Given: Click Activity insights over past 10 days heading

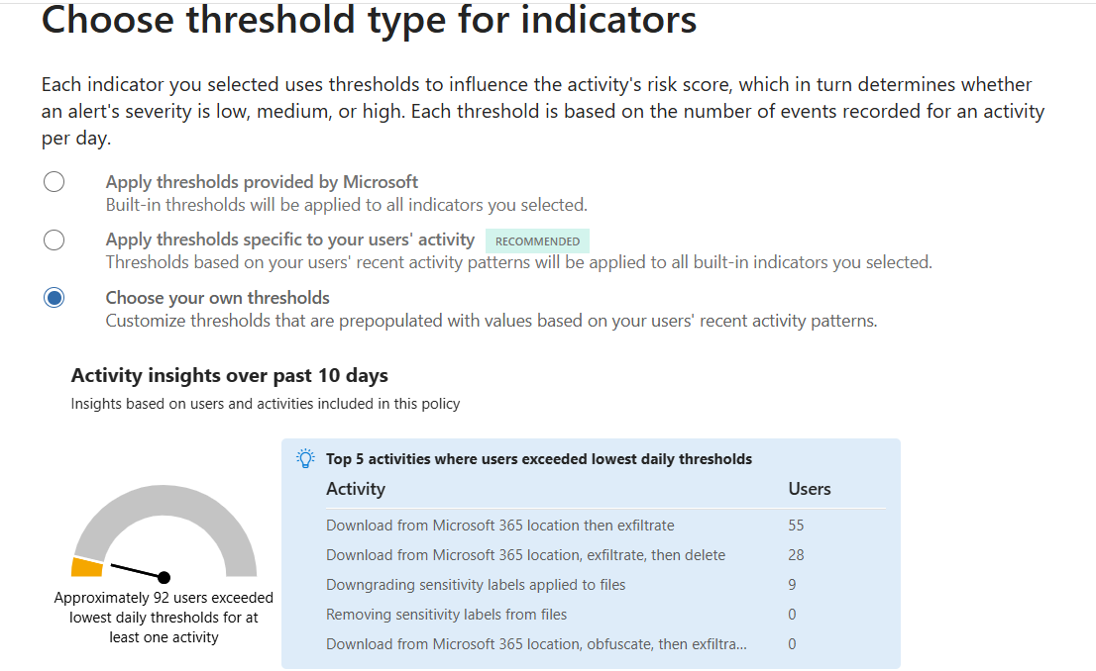Looking at the screenshot, I should point(229,376).
